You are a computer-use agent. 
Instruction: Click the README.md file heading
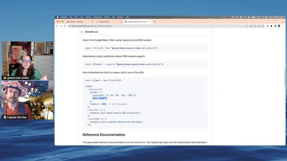pyautogui.click(x=91, y=32)
